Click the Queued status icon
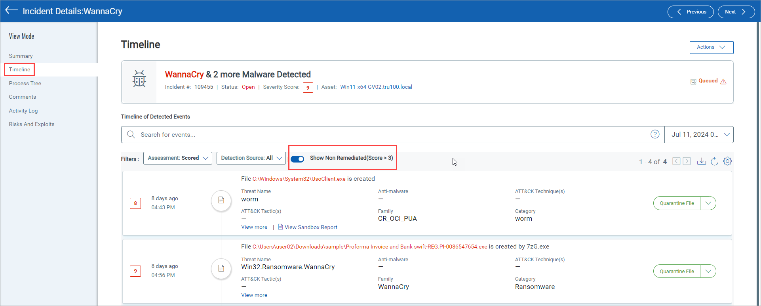 coord(693,82)
